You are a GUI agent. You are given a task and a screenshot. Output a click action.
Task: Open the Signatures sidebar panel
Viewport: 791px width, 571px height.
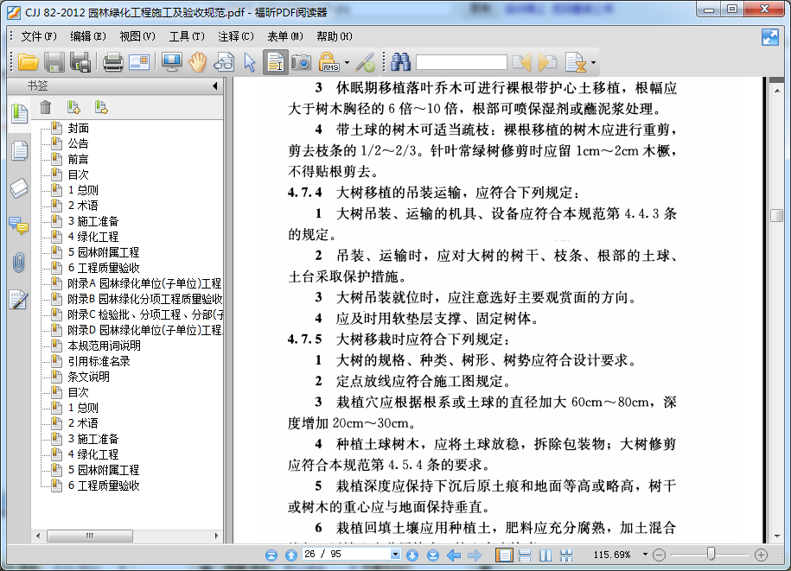(19, 300)
